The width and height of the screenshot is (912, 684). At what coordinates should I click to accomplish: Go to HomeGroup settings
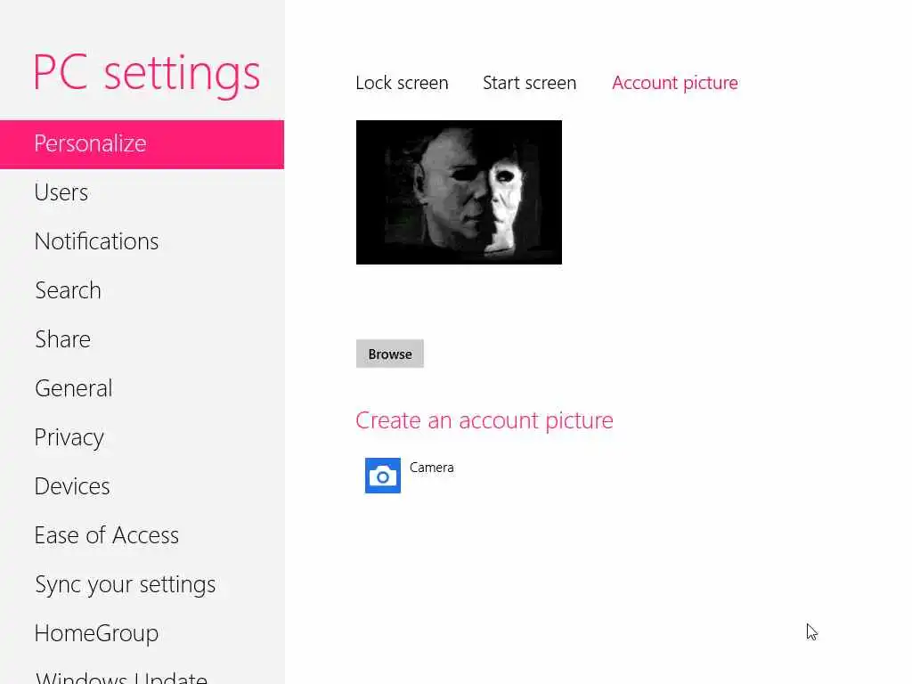click(x=96, y=633)
